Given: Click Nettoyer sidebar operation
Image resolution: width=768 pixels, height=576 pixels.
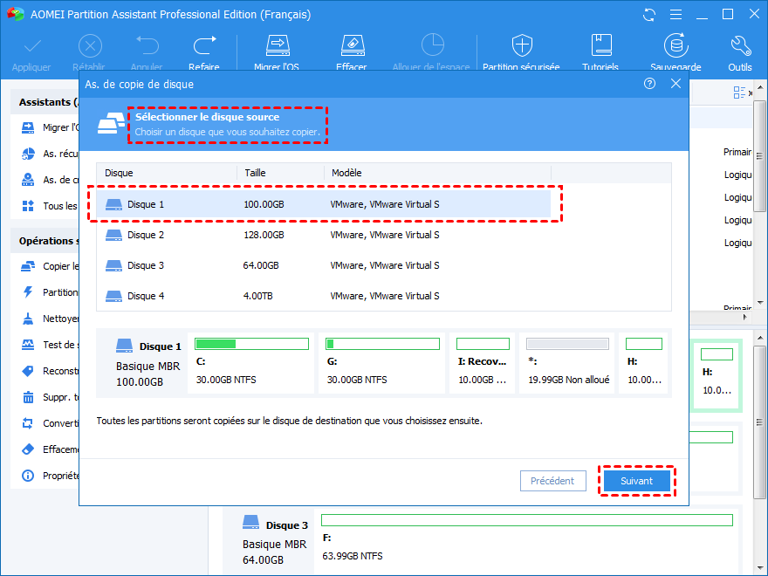Looking at the screenshot, I should [x=50, y=319].
